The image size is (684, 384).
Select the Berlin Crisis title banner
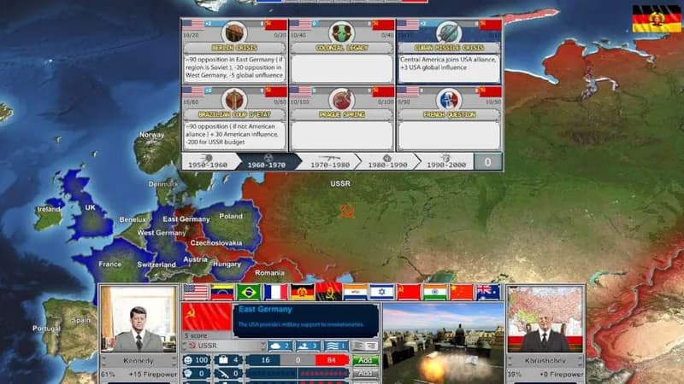coord(234,48)
